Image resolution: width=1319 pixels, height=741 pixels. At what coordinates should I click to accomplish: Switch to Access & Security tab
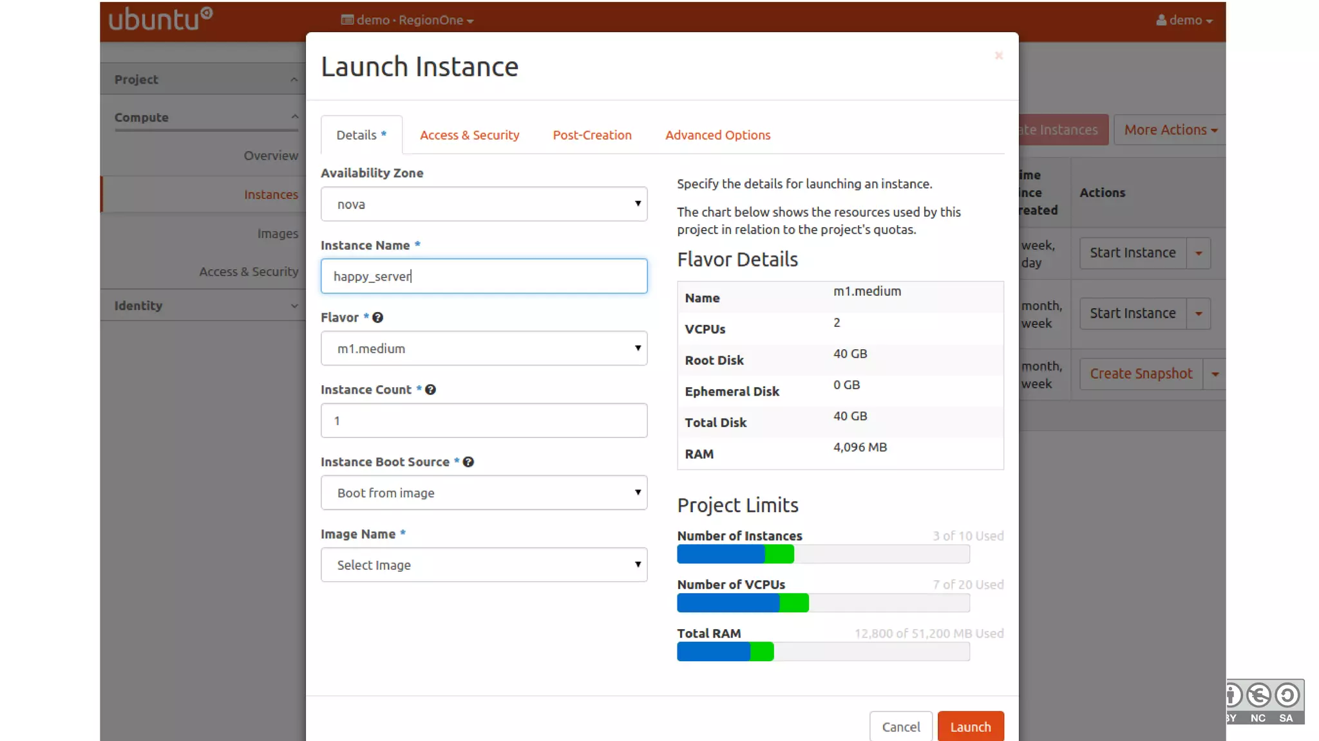point(469,135)
